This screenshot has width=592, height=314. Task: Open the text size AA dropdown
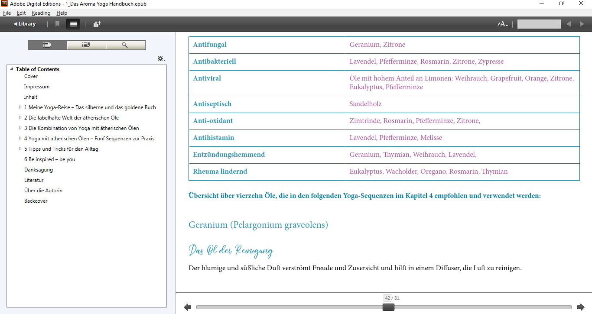point(502,24)
